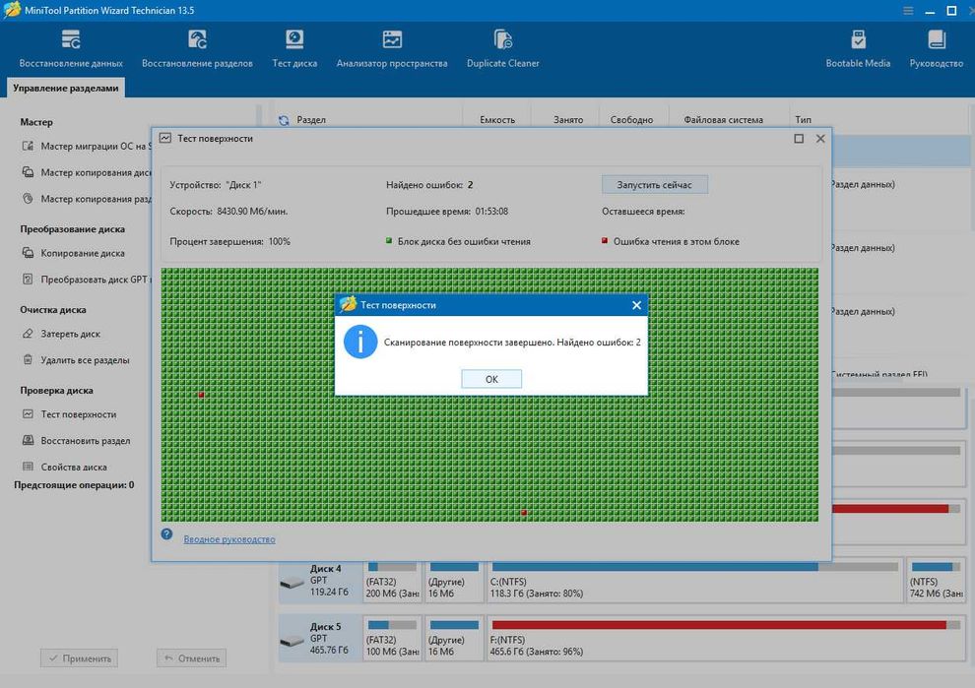Sort by Емкость column header

click(x=496, y=120)
